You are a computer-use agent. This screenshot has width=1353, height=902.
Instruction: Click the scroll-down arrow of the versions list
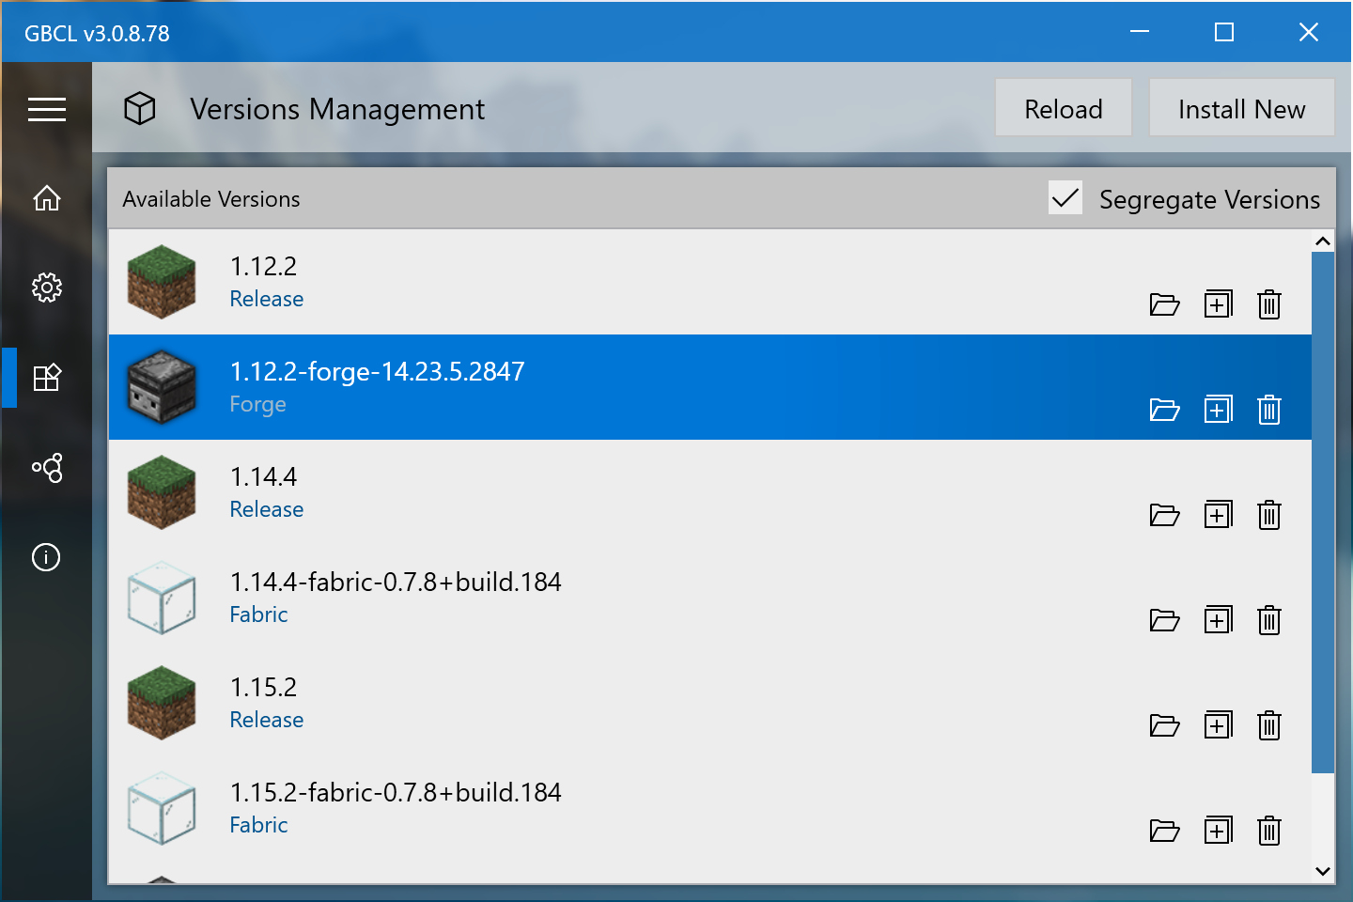point(1323,871)
